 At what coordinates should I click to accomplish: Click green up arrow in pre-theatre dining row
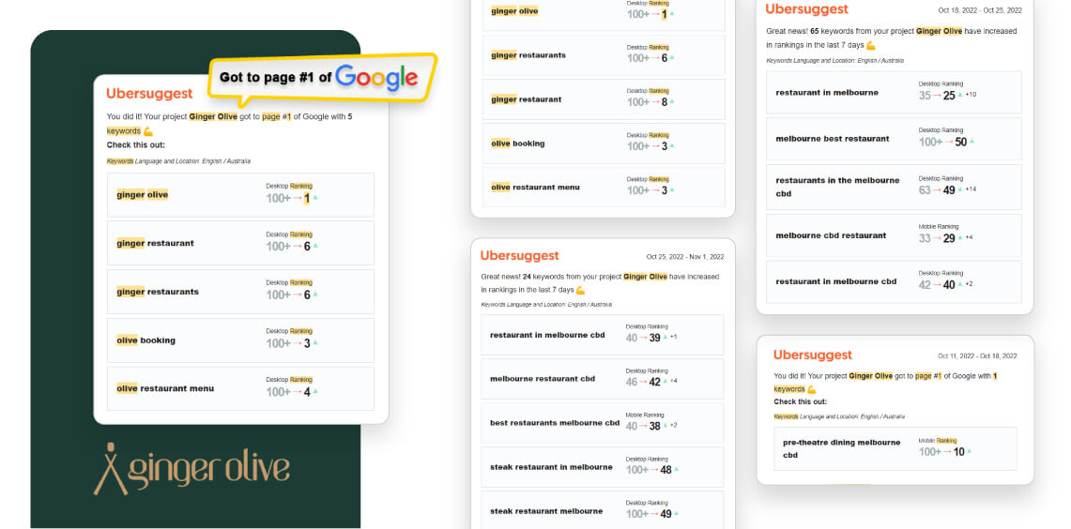[969, 451]
